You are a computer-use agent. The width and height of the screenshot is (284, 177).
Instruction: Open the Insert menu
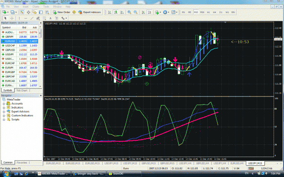tap(25, 7)
